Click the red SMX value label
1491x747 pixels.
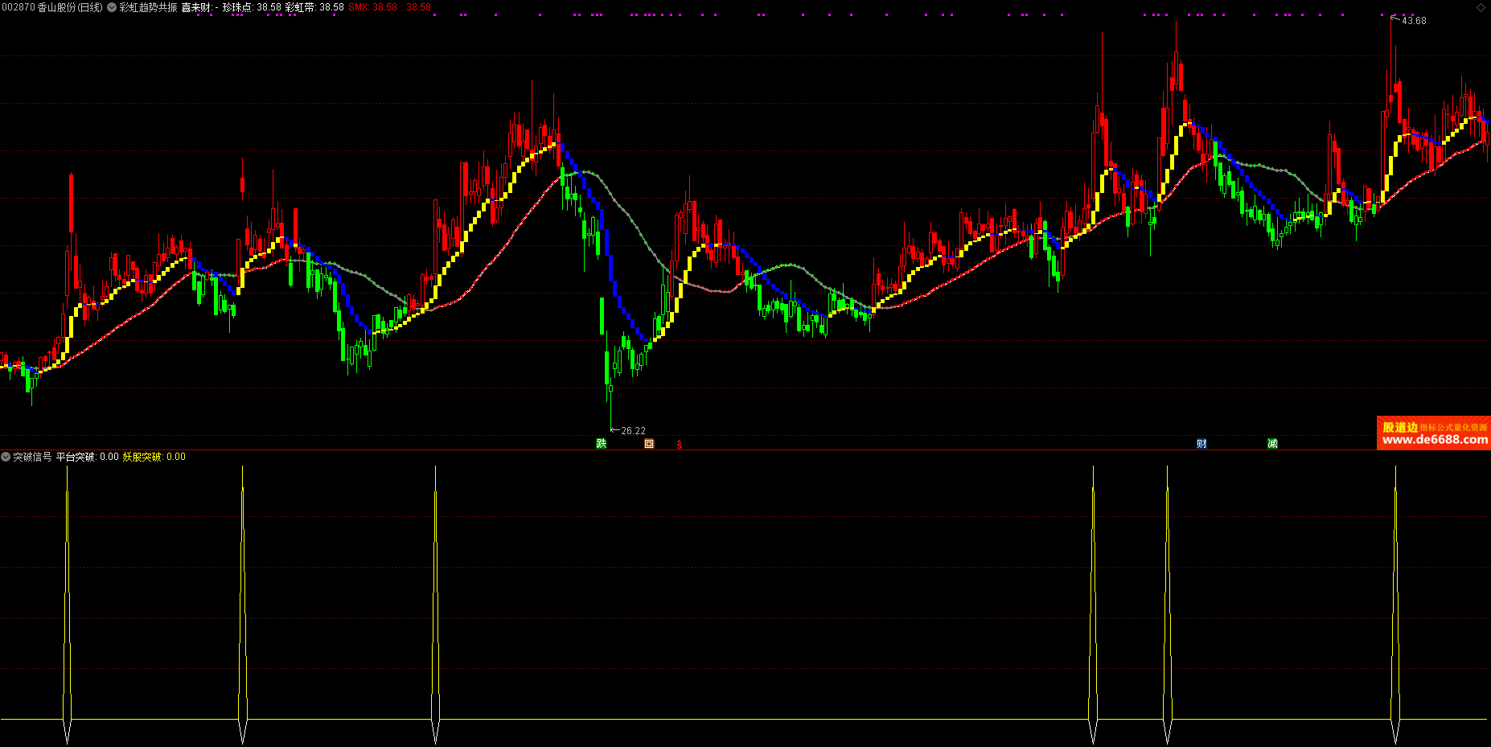[389, 7]
